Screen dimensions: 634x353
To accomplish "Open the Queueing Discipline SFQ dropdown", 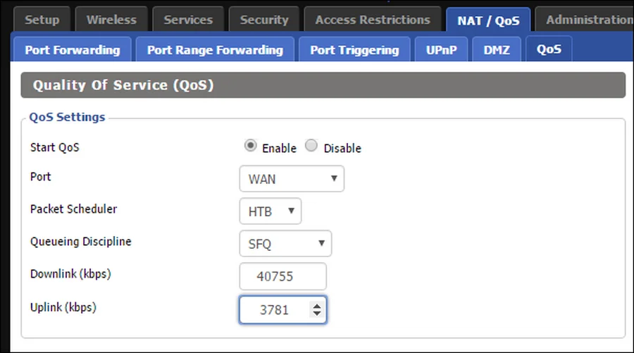I will 285,244.
